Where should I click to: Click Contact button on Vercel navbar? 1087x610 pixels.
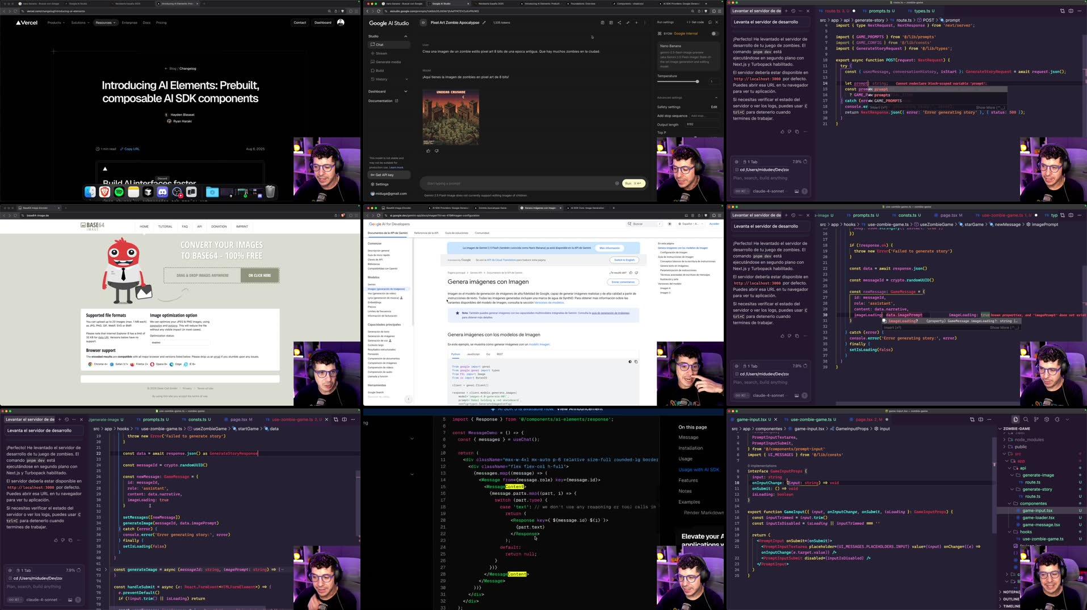pyautogui.click(x=300, y=23)
